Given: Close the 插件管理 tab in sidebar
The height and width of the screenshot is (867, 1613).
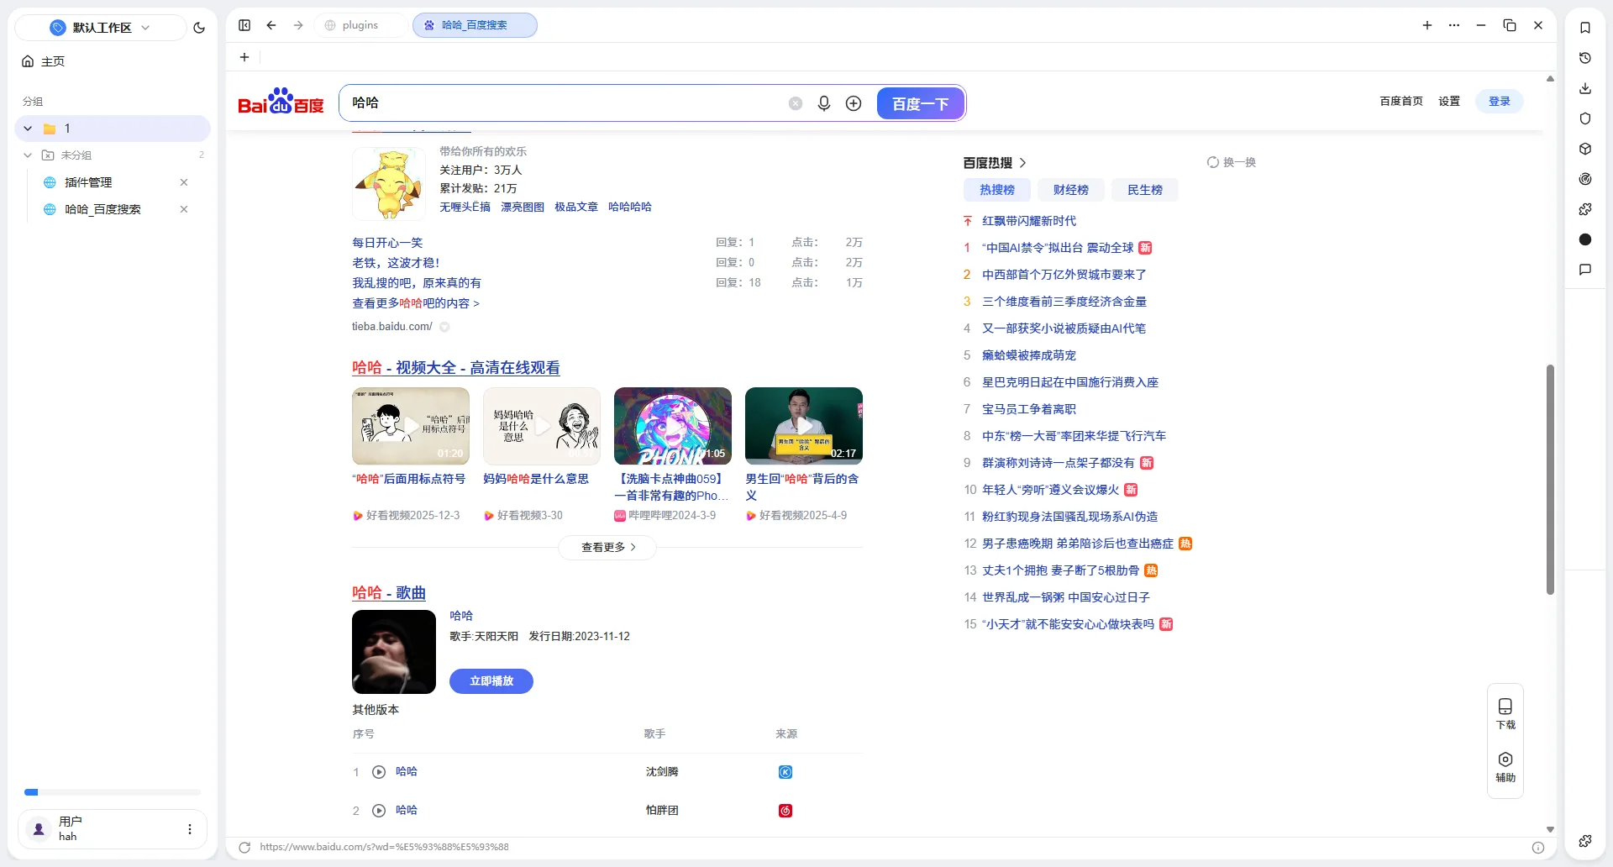Looking at the screenshot, I should [184, 182].
